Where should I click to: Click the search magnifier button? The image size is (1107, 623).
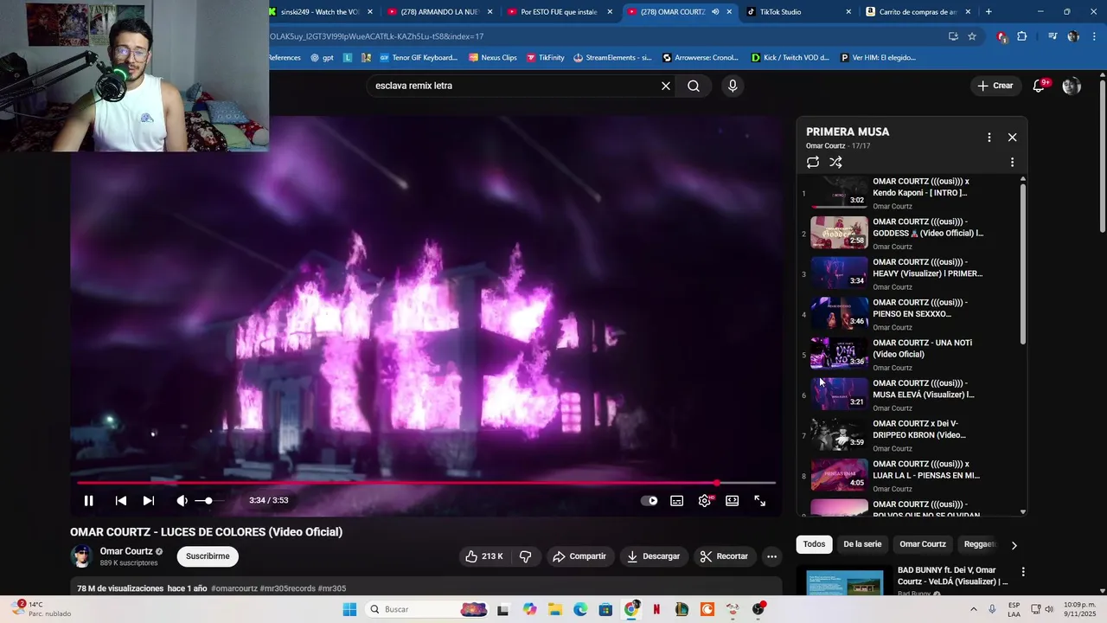tap(694, 86)
